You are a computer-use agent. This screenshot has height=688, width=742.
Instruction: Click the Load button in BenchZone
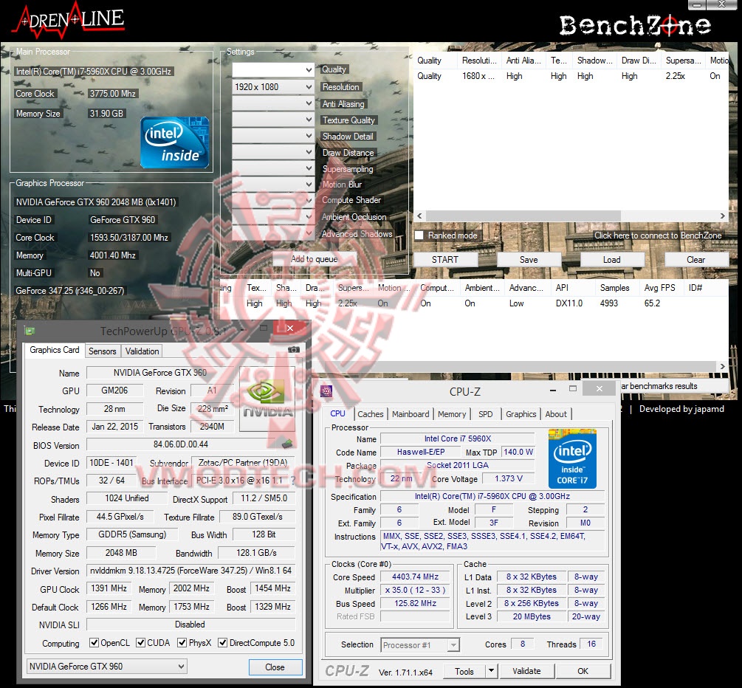tap(612, 259)
